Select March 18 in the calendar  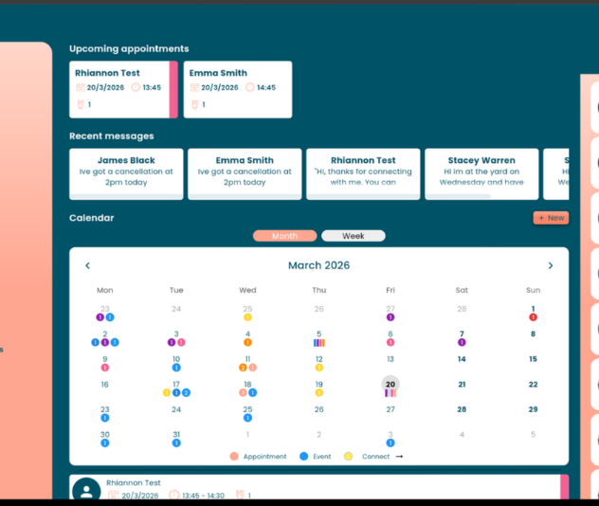(247, 384)
